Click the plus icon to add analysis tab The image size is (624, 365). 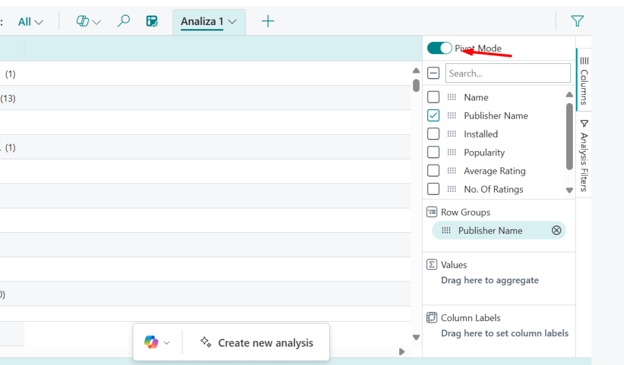coord(268,21)
